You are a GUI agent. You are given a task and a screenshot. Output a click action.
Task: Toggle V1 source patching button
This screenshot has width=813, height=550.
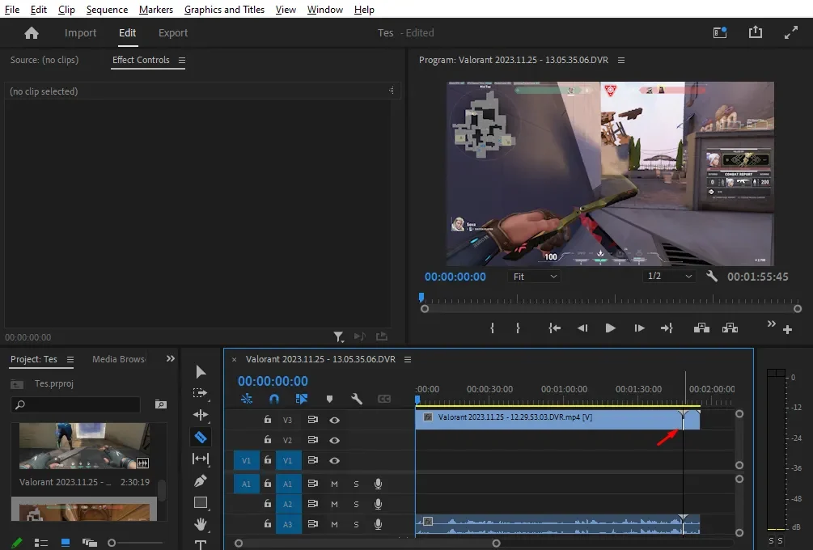[246, 460]
